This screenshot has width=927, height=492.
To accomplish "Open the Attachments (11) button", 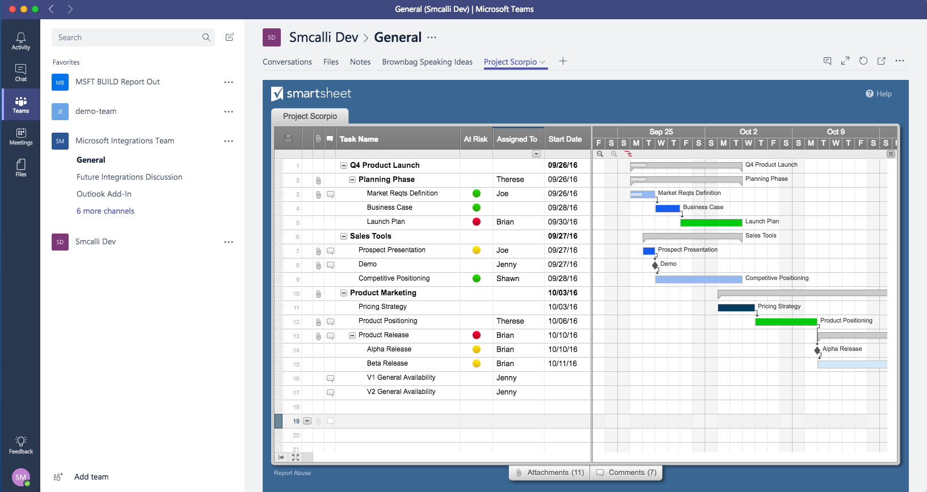I will coord(549,473).
